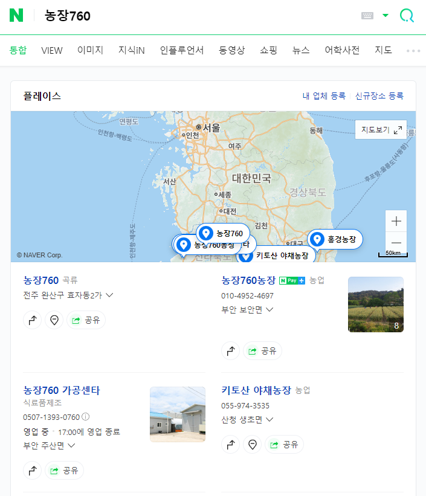The width and height of the screenshot is (426, 496).
Task: Open the on-screen keyboard icon
Action: pos(367,16)
